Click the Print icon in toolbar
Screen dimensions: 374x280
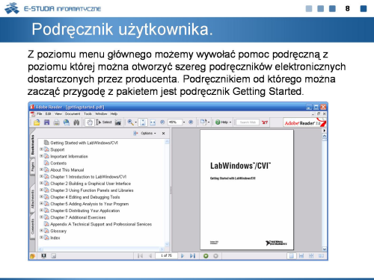(x=57, y=122)
